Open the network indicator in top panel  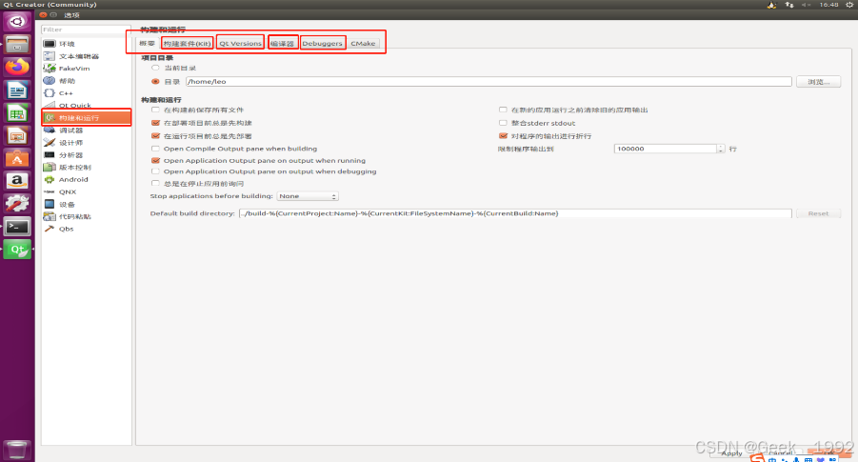click(789, 5)
